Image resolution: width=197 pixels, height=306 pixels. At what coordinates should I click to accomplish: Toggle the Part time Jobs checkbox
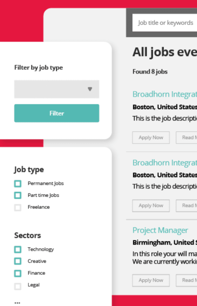tap(18, 195)
